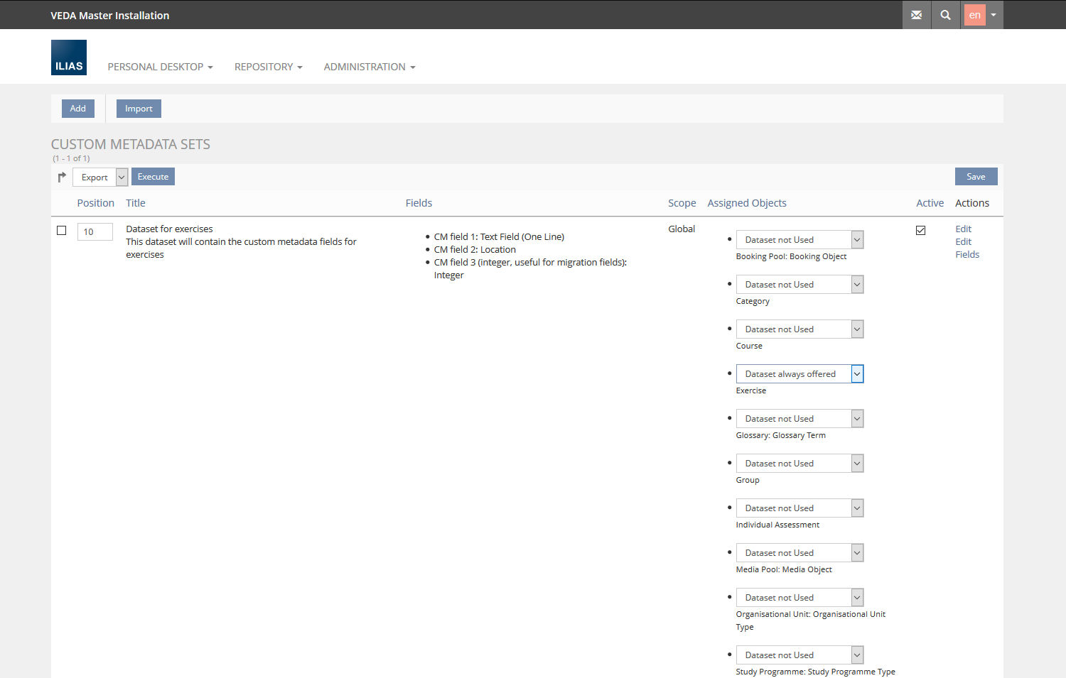
Task: Open the Booking Pool assignment dropdown
Action: pyautogui.click(x=799, y=240)
